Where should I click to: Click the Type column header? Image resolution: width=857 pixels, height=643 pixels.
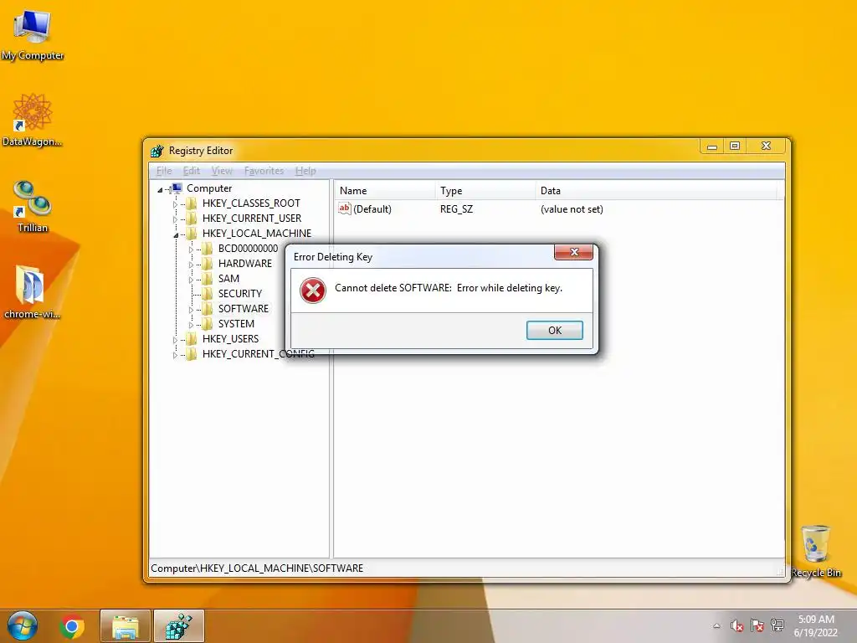[x=485, y=191]
